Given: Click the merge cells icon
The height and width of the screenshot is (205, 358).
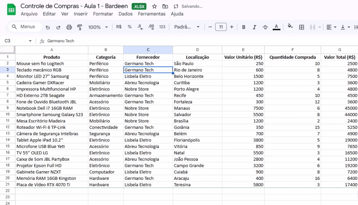Looking at the screenshot, I should coord(312,27).
